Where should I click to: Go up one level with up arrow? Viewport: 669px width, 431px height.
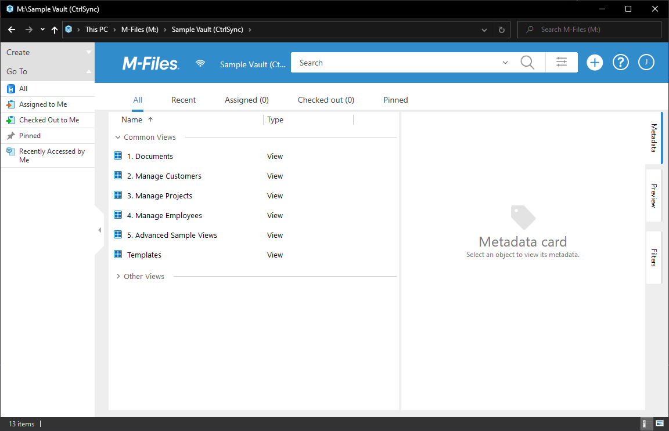tap(54, 30)
